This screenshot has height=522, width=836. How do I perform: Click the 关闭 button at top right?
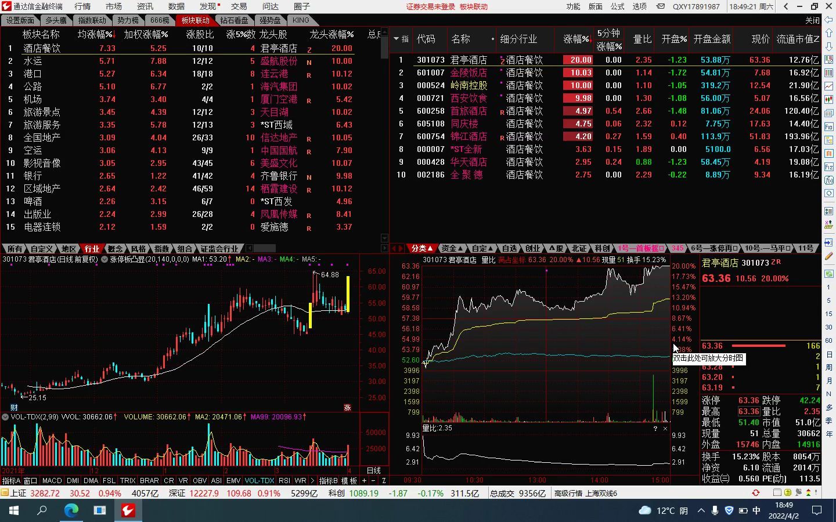click(812, 20)
